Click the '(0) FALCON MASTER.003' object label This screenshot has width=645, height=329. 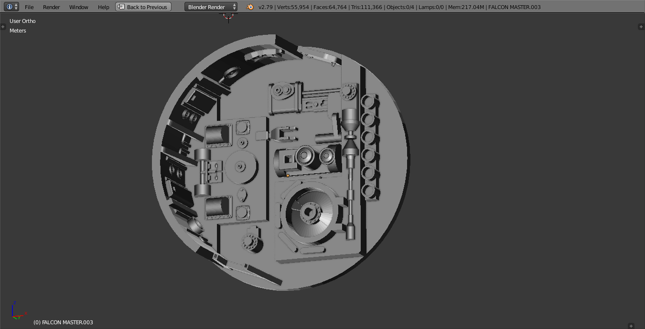(x=63, y=322)
